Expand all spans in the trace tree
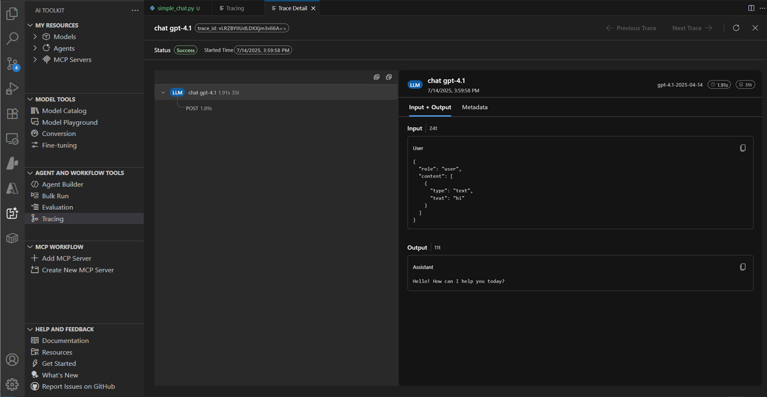The width and height of the screenshot is (767, 397). (x=376, y=77)
